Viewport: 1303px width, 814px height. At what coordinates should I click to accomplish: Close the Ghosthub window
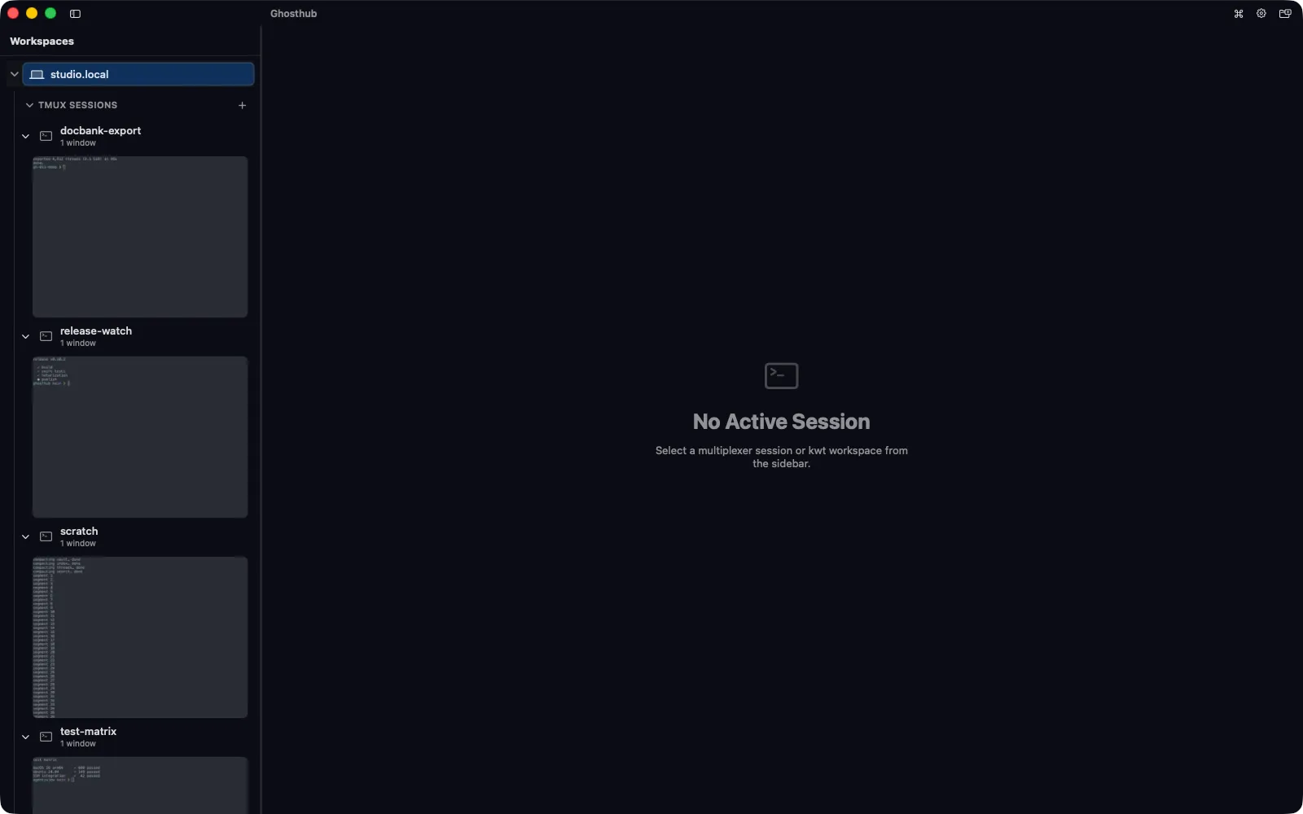13,13
